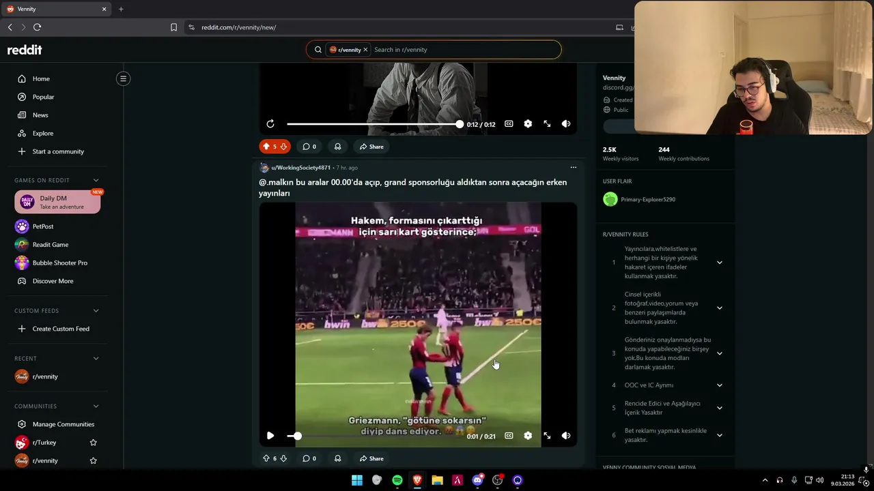Open the post titled '@.malkın bu aralar'
The height and width of the screenshot is (491, 874).
coord(412,188)
